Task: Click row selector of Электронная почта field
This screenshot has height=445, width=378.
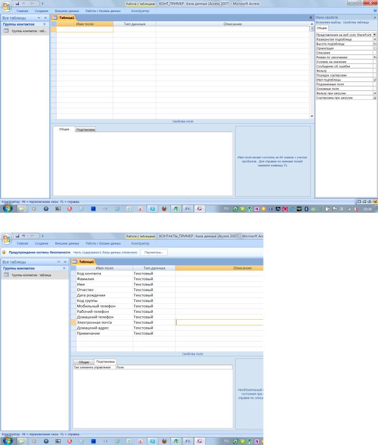Action: (73, 323)
